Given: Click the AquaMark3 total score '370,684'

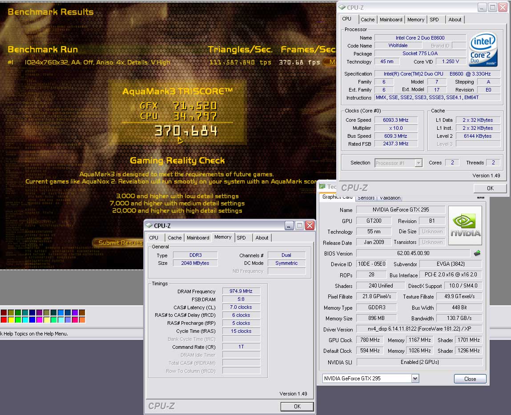Looking at the screenshot, I should pos(186,131).
